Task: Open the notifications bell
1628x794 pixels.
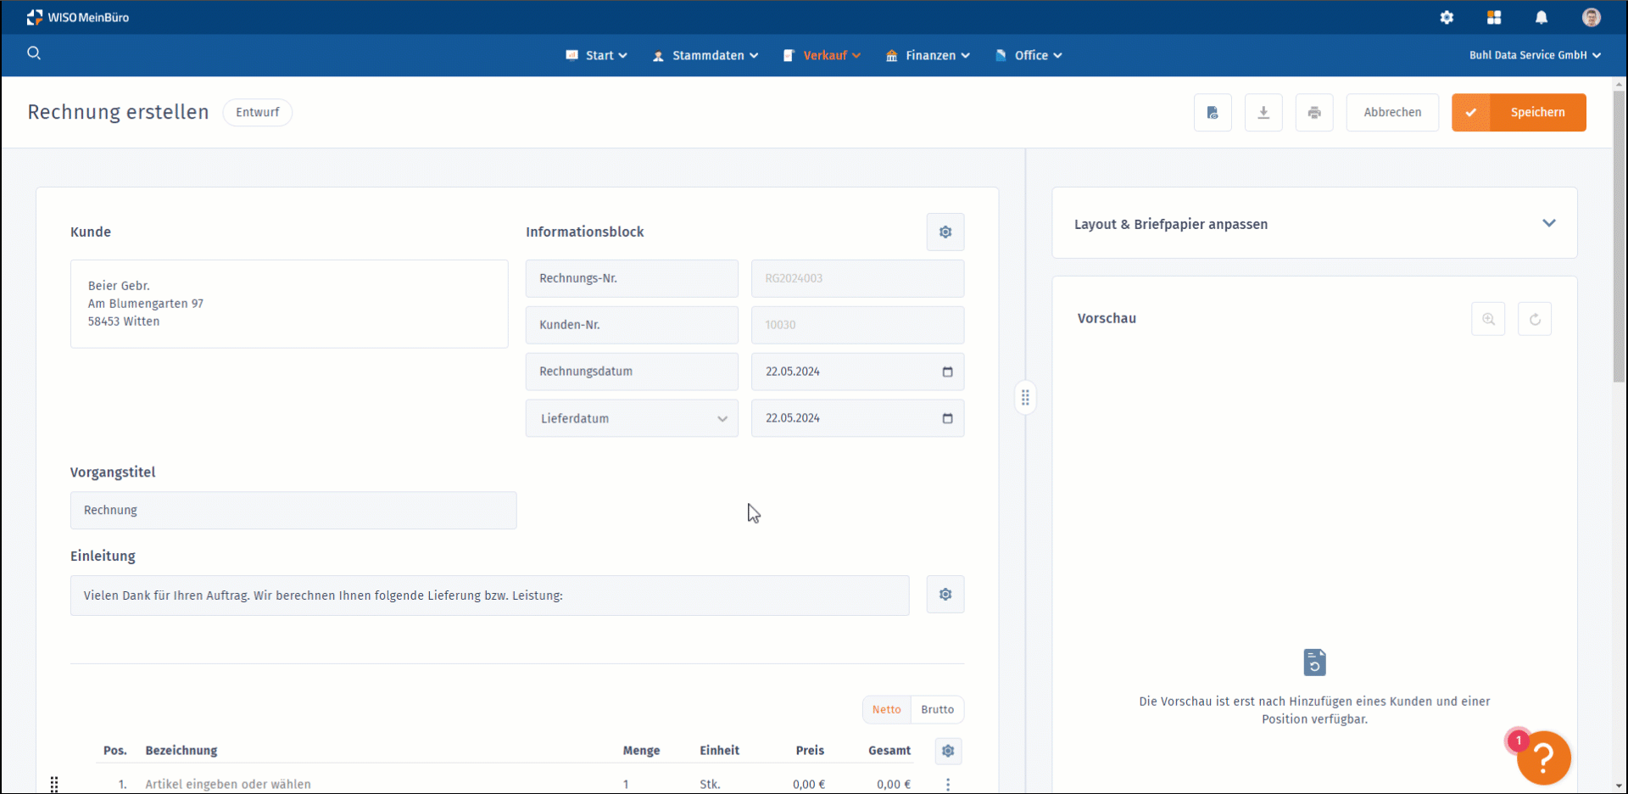Action: tap(1542, 18)
